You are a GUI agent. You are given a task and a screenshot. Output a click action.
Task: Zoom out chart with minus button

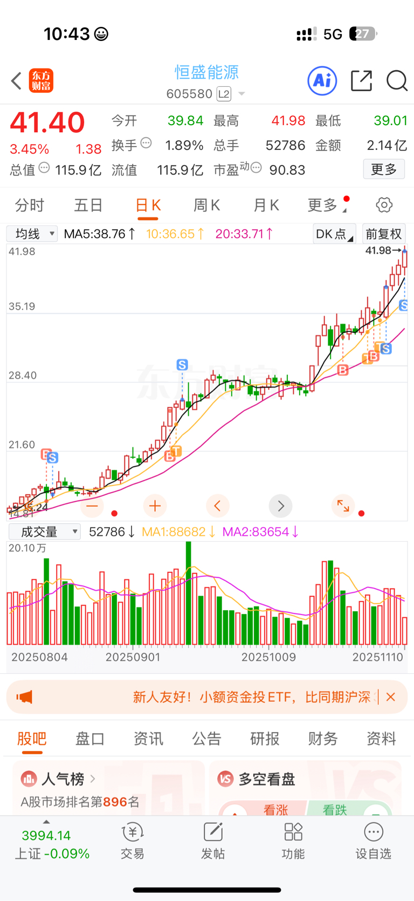[x=92, y=506]
